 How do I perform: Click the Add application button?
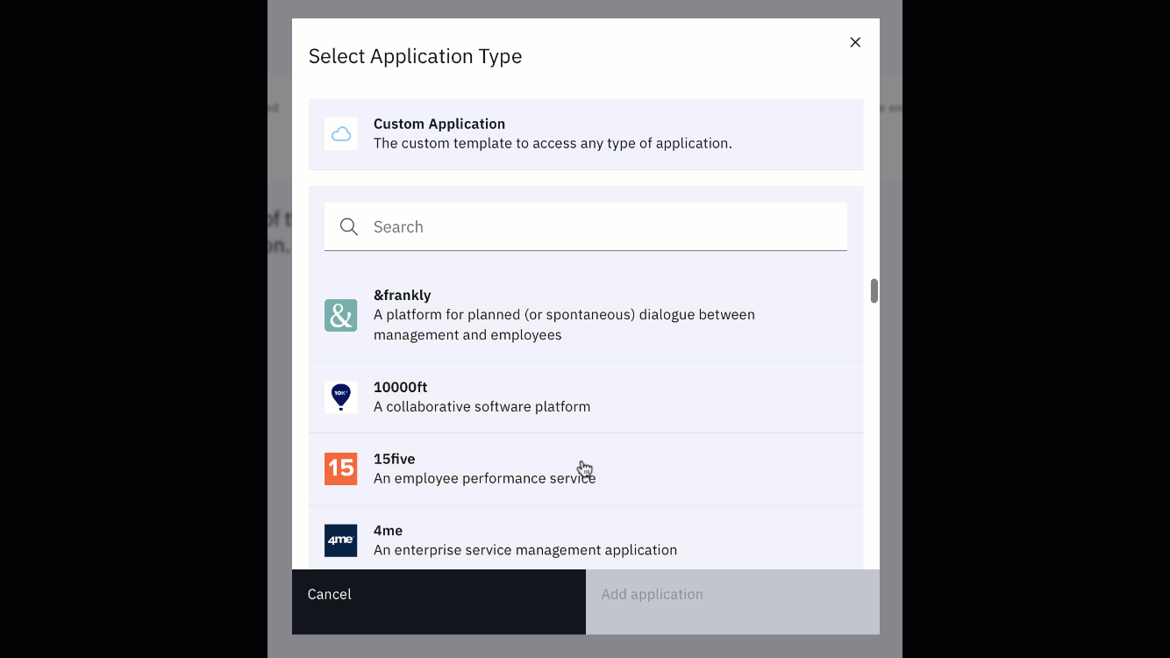coord(732,602)
